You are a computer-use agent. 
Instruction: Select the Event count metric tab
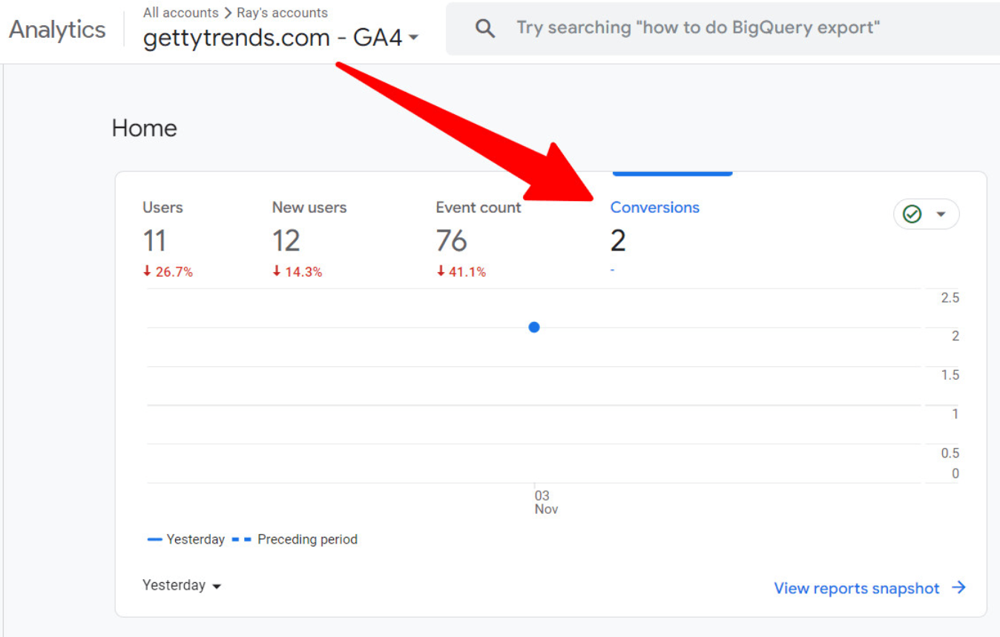coord(478,208)
